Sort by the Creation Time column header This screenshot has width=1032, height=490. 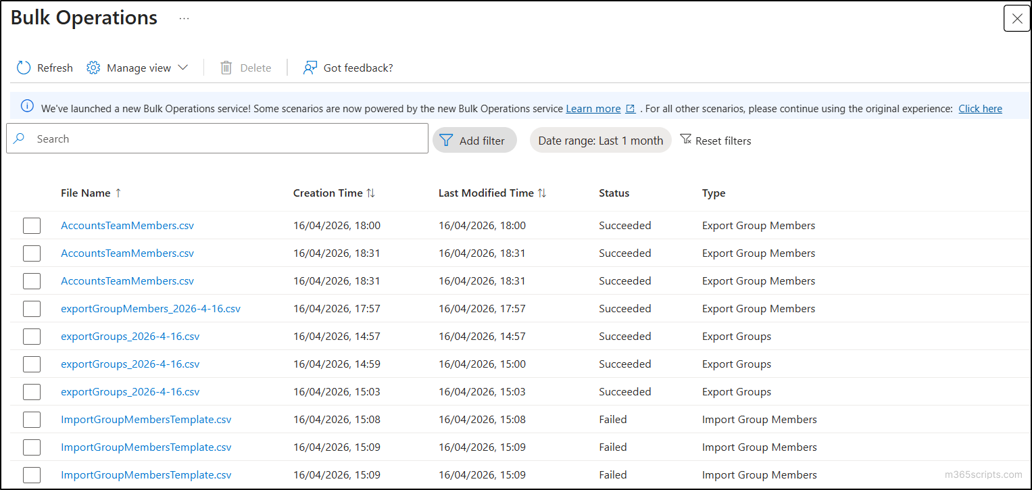coord(328,193)
